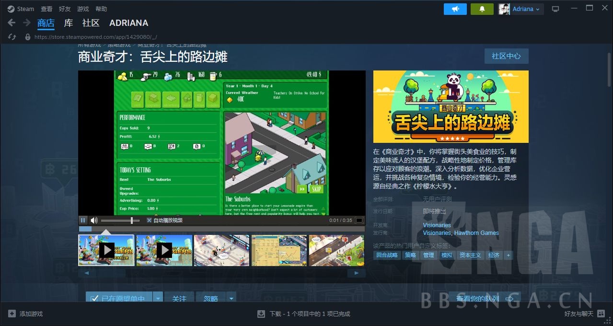Open the street park screenshot thumbnail
This screenshot has height=326, width=613.
(336, 250)
